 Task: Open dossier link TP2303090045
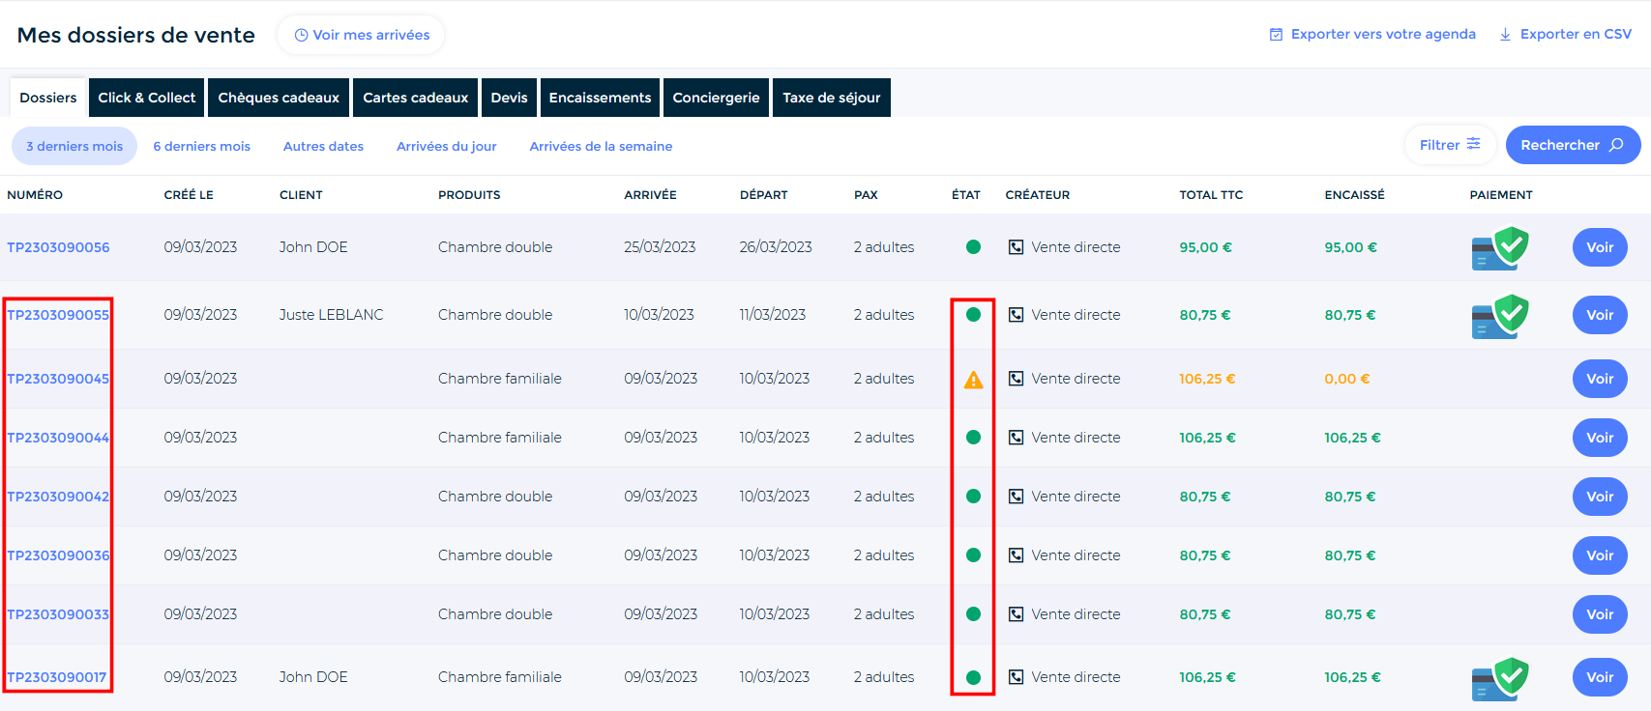(x=58, y=379)
